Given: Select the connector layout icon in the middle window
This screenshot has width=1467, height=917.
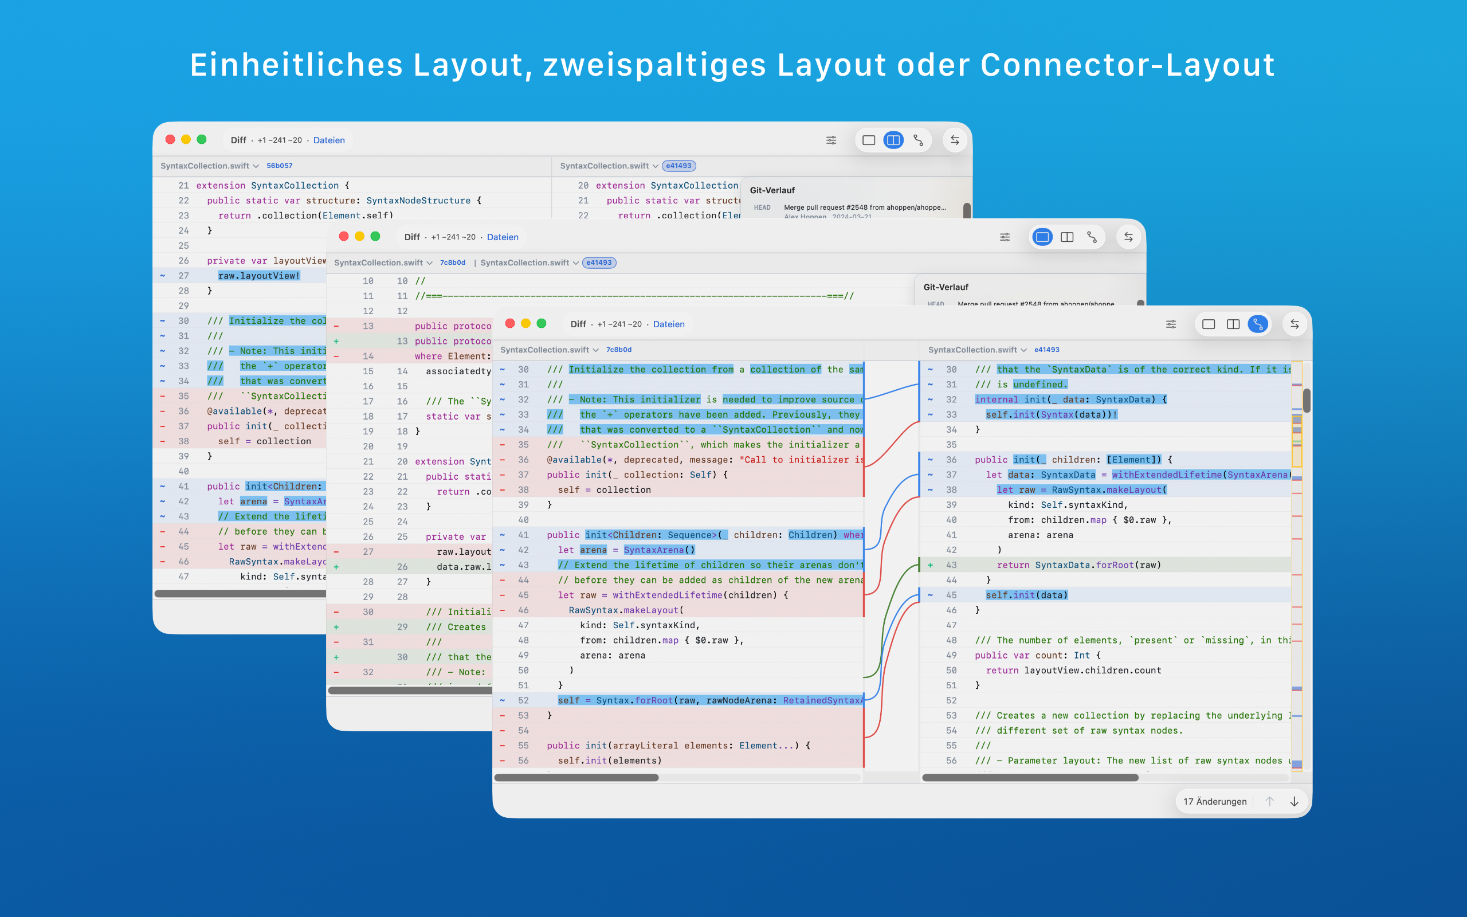Looking at the screenshot, I should 1092,237.
